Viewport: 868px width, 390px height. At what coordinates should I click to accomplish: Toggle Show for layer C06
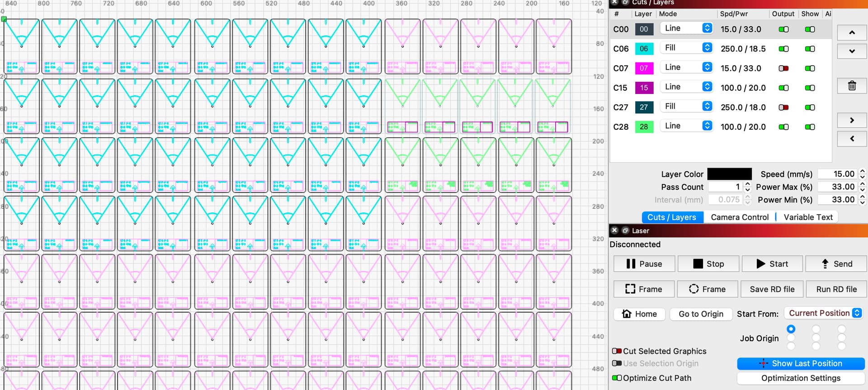coord(810,49)
